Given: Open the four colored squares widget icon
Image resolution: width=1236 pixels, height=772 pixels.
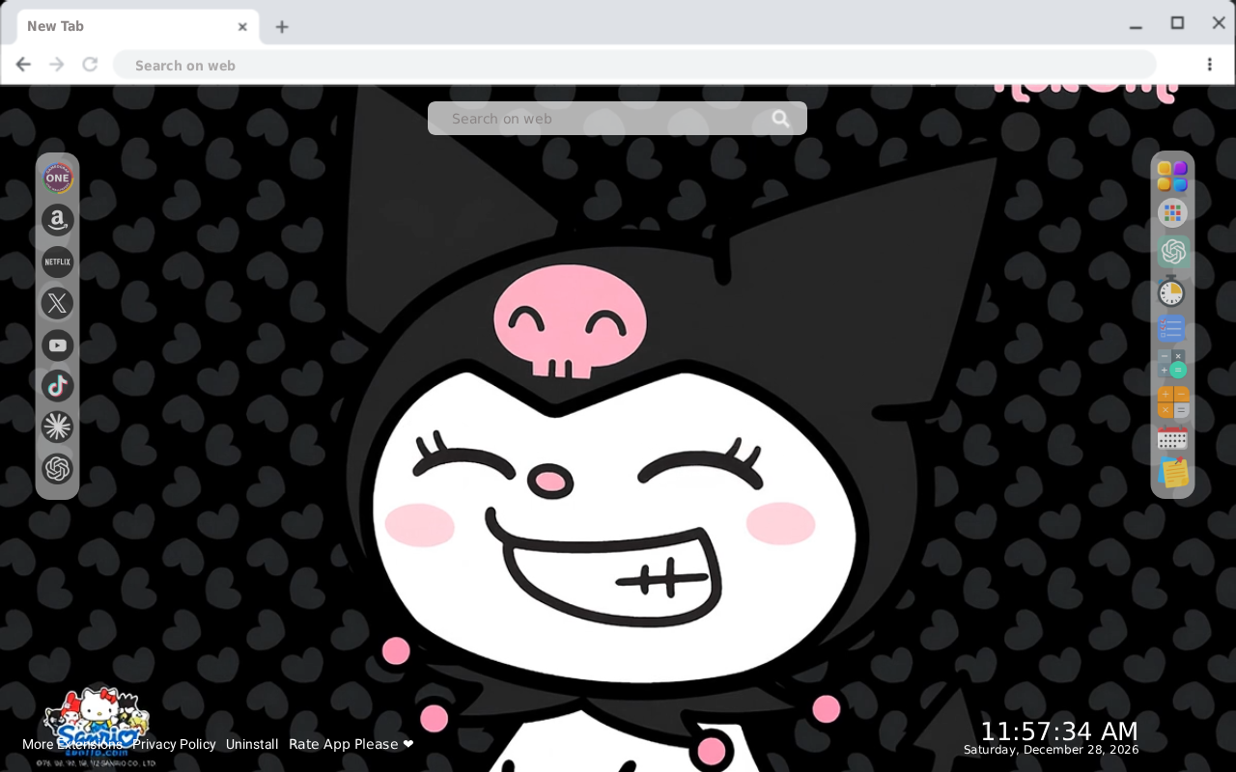Looking at the screenshot, I should pos(1172,177).
